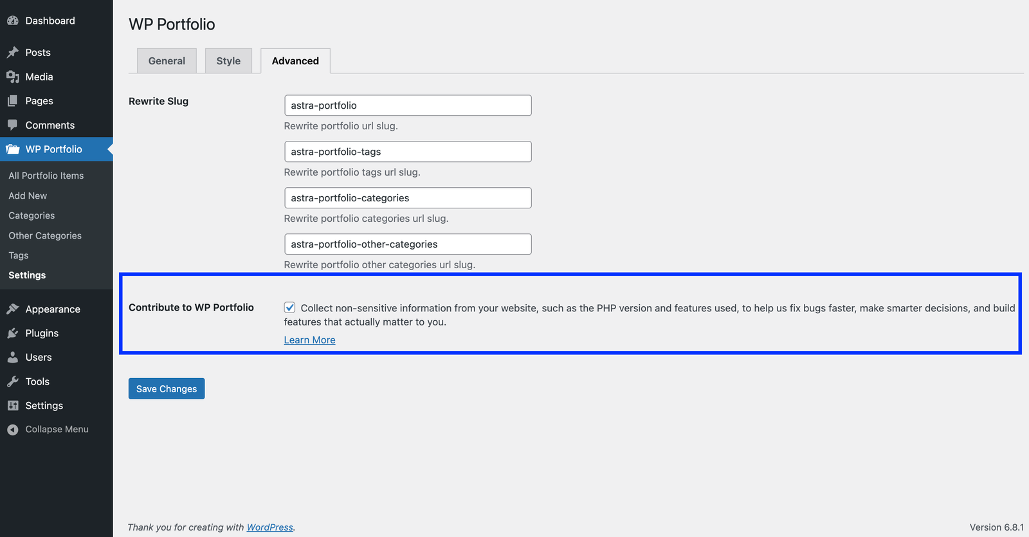Click the Tools wrench icon
Screen dimensions: 1029x537
(x=12, y=381)
